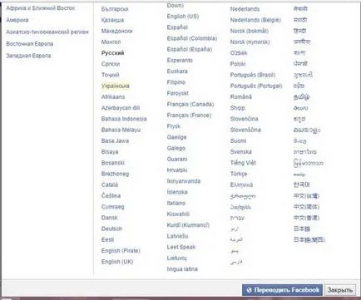The image size is (361, 300).
Task: Click the Переводить Facebook button label
Action: (x=287, y=290)
